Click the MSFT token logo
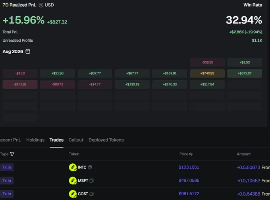The width and height of the screenshot is (270, 200). [73, 181]
